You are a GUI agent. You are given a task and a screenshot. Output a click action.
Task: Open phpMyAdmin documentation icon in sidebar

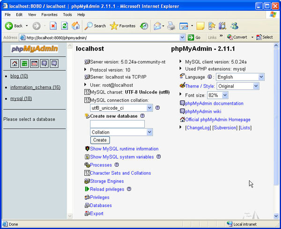point(44,64)
